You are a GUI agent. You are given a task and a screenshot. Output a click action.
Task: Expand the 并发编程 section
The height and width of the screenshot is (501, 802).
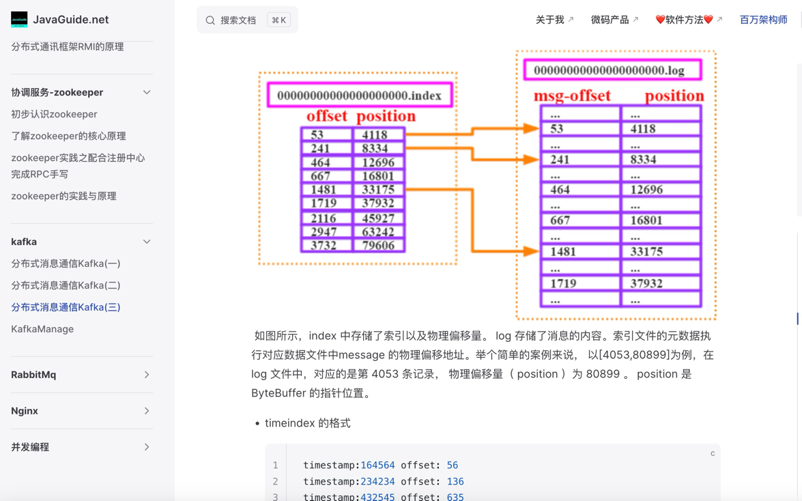point(82,447)
